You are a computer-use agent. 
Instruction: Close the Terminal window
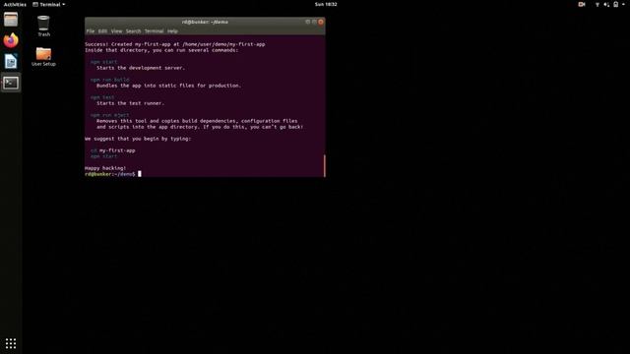321,22
